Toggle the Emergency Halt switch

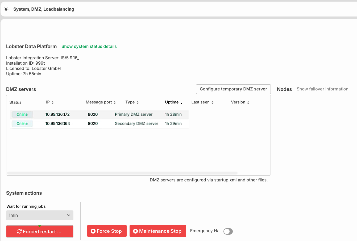(x=228, y=231)
